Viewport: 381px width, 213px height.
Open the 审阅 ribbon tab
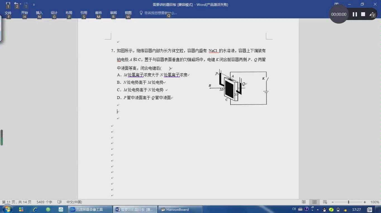pos(113,13)
